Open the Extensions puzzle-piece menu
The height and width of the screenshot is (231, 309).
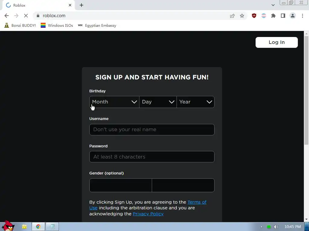(x=273, y=16)
